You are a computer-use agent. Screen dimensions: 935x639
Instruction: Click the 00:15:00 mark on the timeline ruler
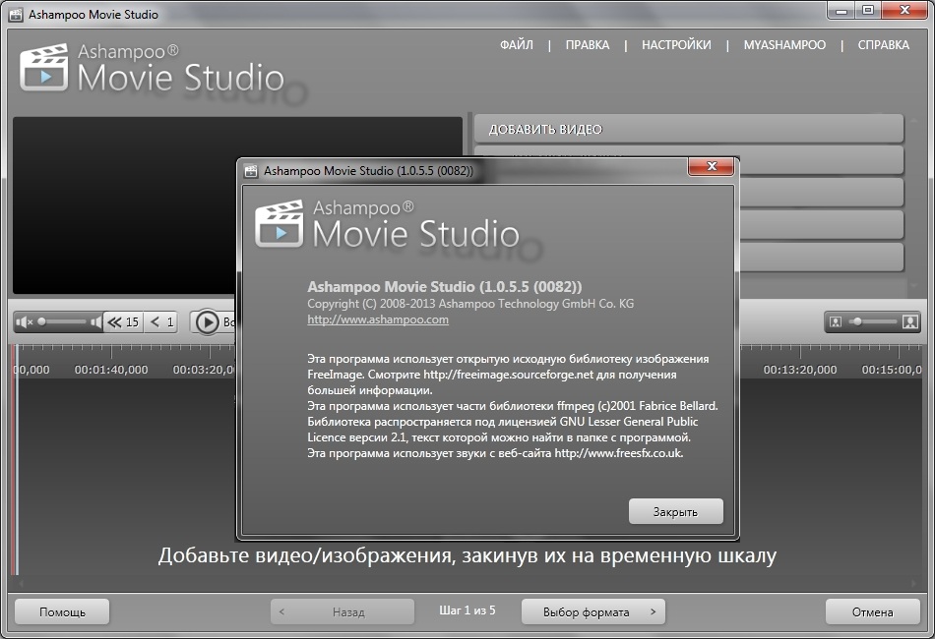tap(892, 370)
